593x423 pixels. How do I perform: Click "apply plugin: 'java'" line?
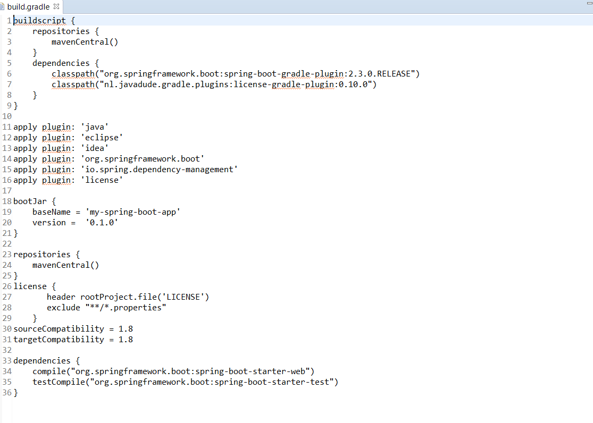tap(61, 127)
